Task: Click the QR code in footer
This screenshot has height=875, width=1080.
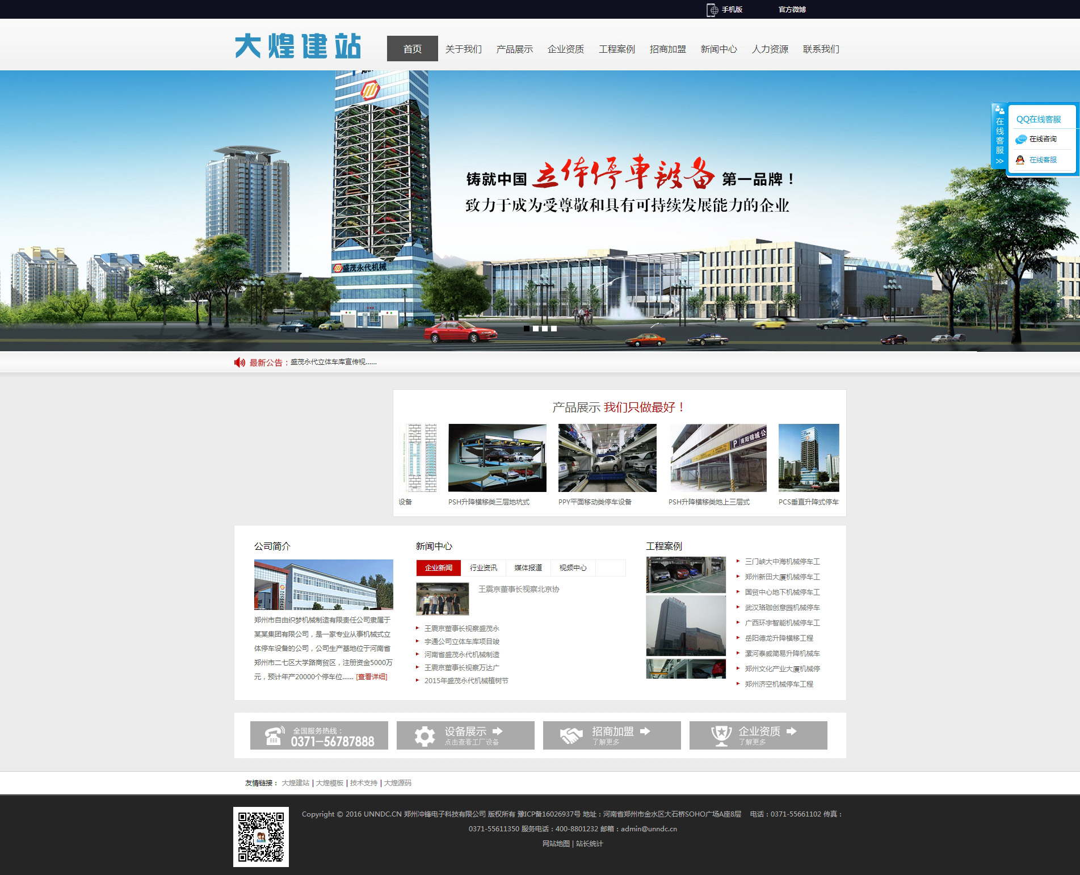Action: coord(261,836)
